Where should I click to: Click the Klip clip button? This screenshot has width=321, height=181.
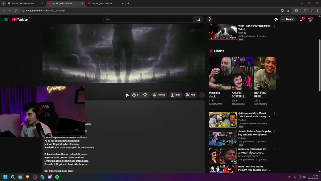(x=191, y=95)
